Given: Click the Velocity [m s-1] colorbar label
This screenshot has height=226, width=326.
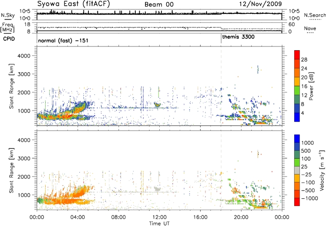Looking at the screenshot, I should click(322, 170).
